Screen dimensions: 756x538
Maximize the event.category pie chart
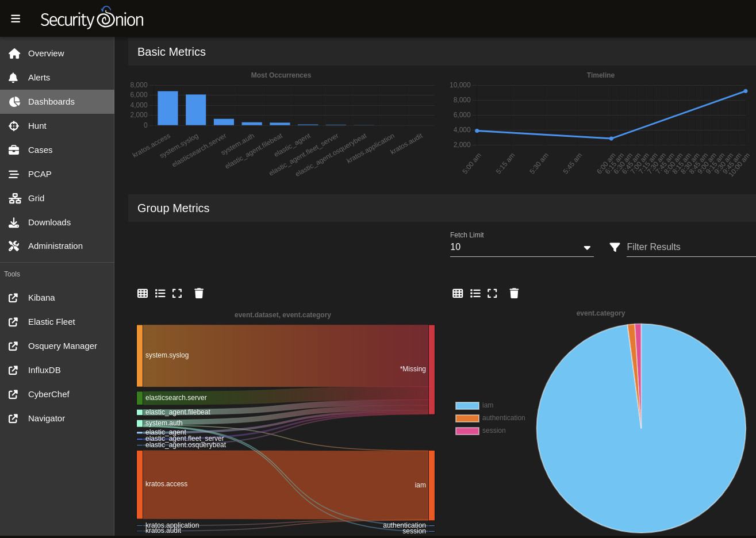coord(492,293)
